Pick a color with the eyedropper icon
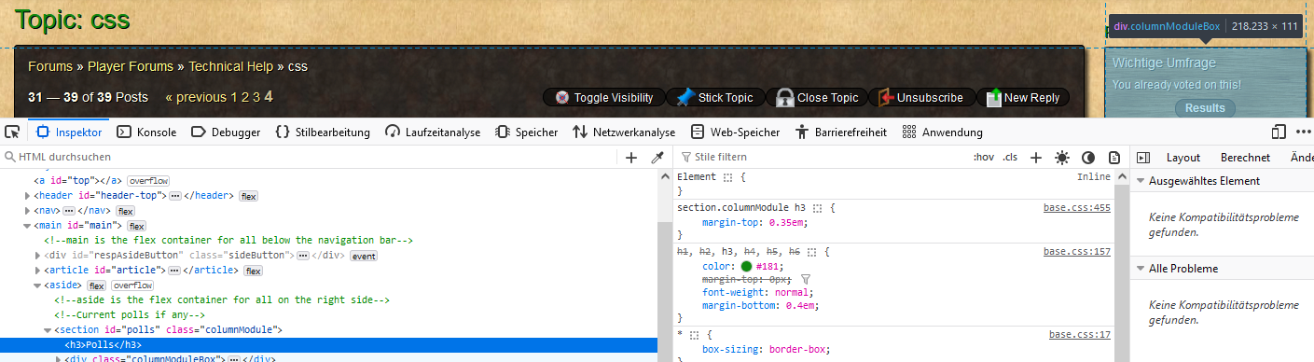1314x362 pixels. pos(657,157)
